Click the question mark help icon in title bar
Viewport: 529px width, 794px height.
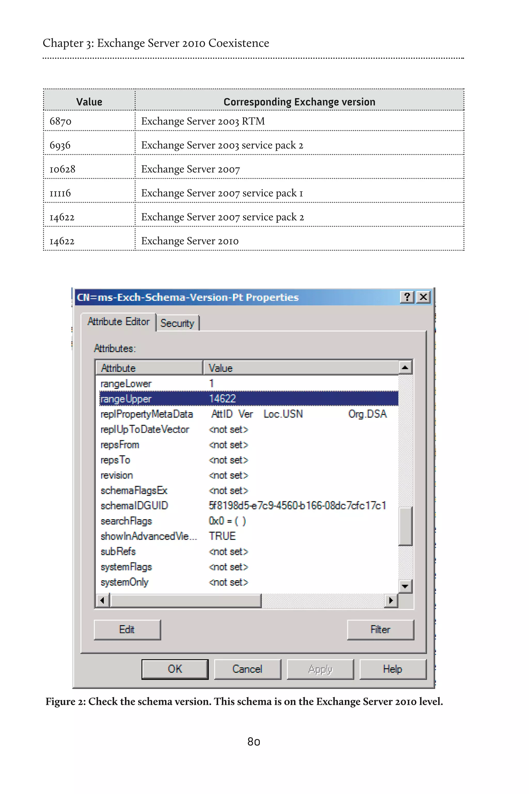point(407,297)
